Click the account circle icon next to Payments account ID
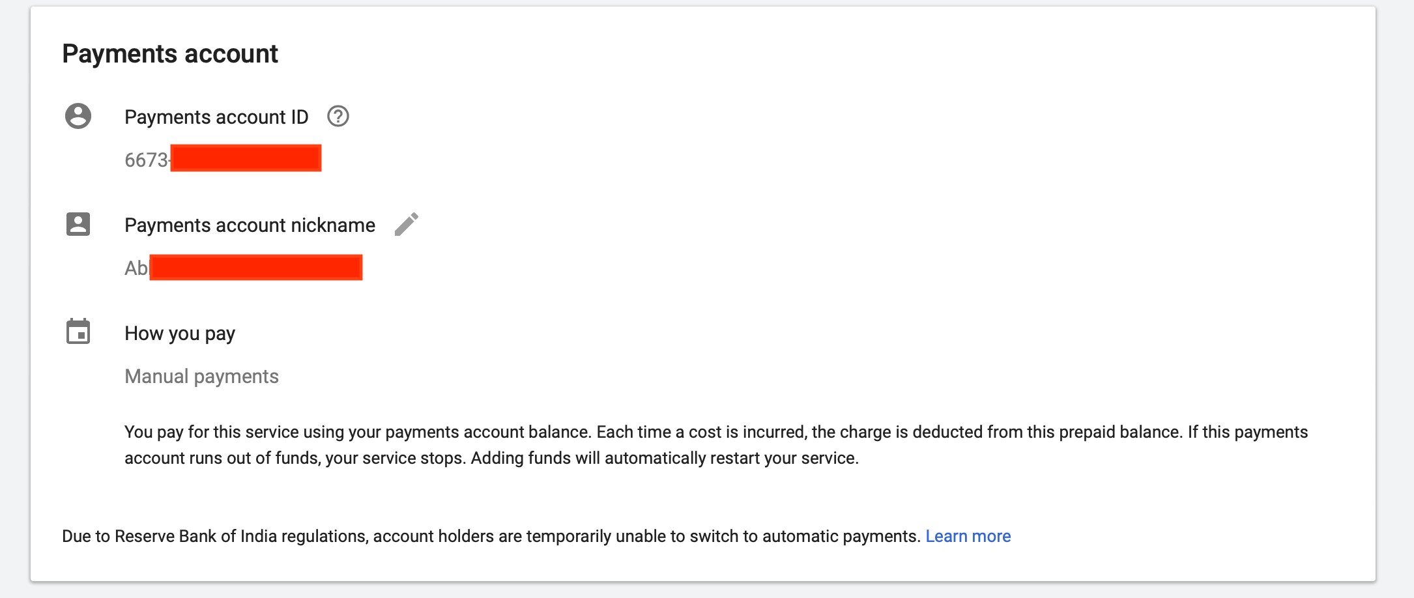 [78, 116]
